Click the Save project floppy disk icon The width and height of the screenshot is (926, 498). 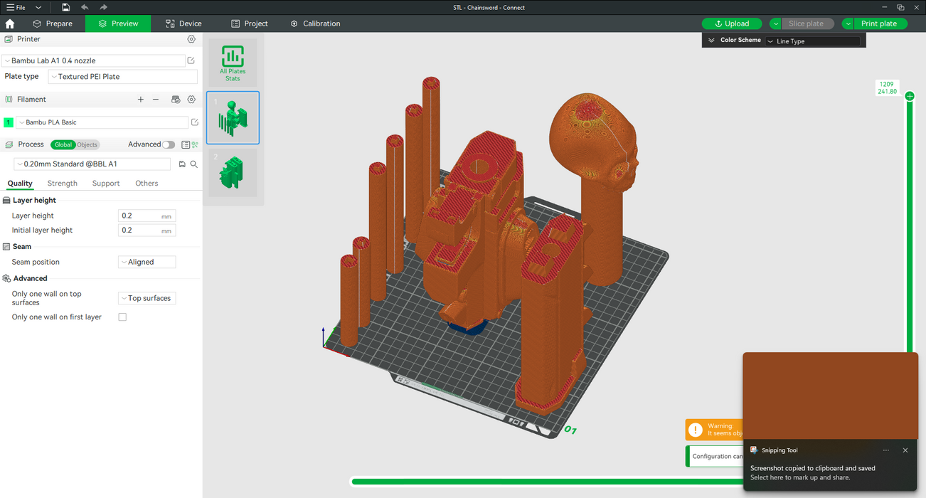click(x=65, y=7)
